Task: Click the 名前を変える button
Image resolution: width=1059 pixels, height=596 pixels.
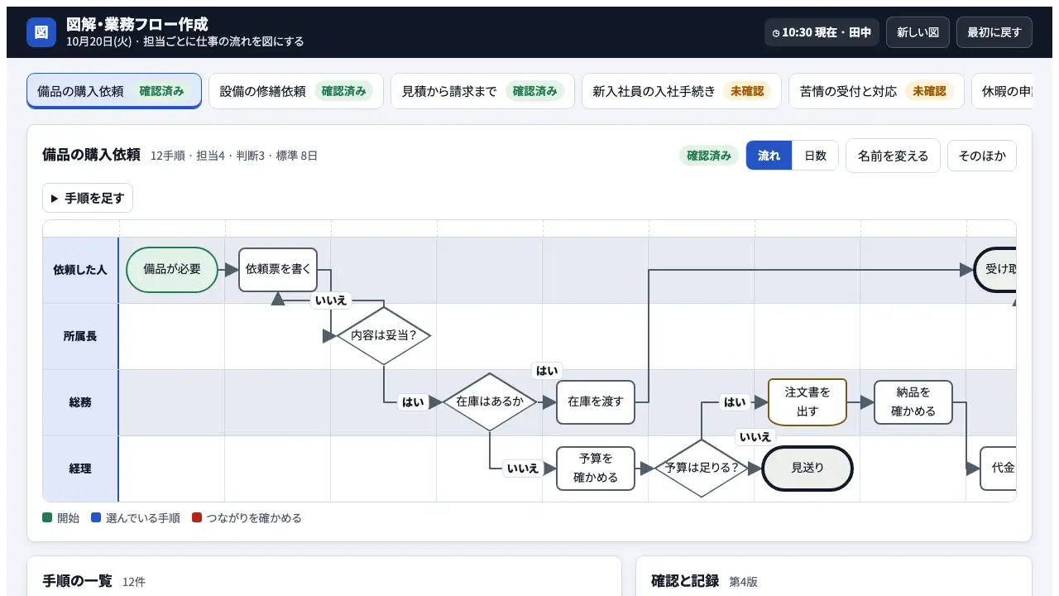Action: pyautogui.click(x=893, y=156)
